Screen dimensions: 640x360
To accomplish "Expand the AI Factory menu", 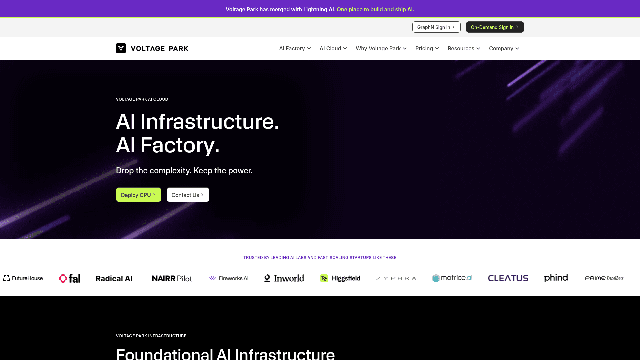I will coord(295,48).
